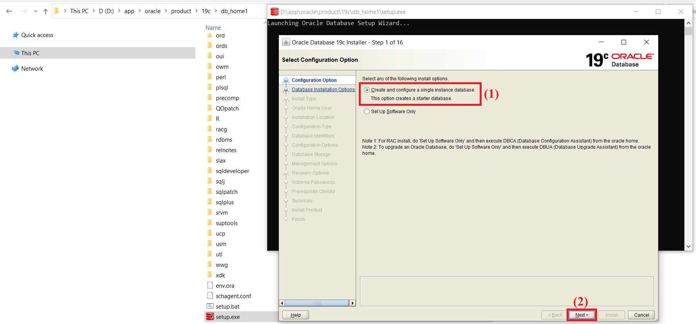This screenshot has width=696, height=324.
Task: Click the Next button
Action: (582, 315)
